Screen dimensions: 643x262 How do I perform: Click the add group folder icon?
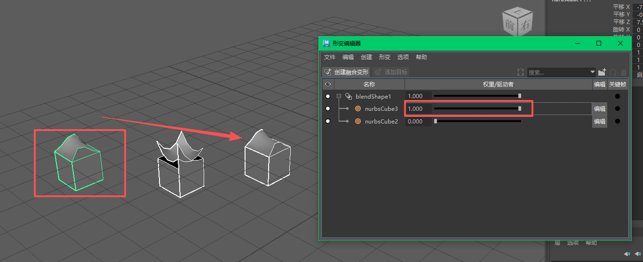(x=602, y=72)
